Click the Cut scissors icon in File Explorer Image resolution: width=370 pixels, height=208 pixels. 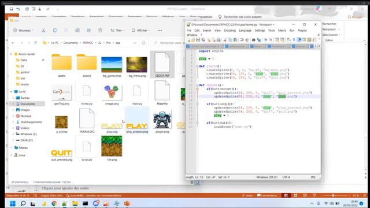pyautogui.click(x=43, y=31)
